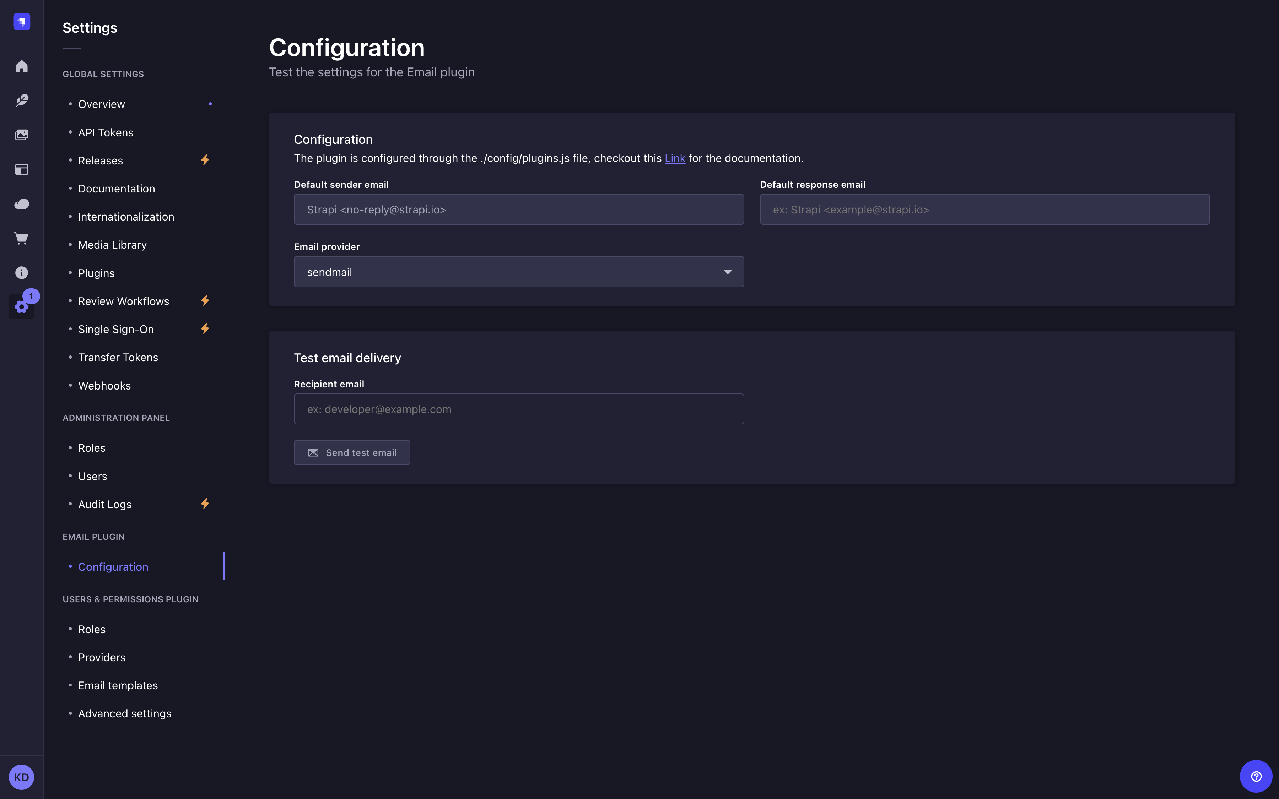Open the Marketplace cart icon
The image size is (1279, 799).
(21, 238)
